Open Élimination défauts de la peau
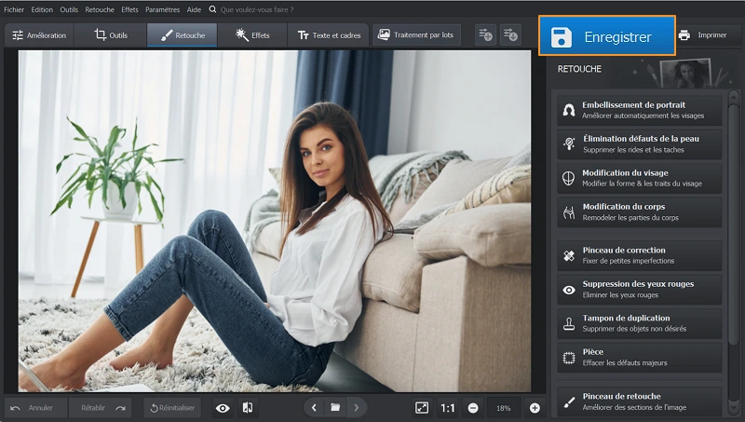This screenshot has height=422, width=745. [639, 143]
